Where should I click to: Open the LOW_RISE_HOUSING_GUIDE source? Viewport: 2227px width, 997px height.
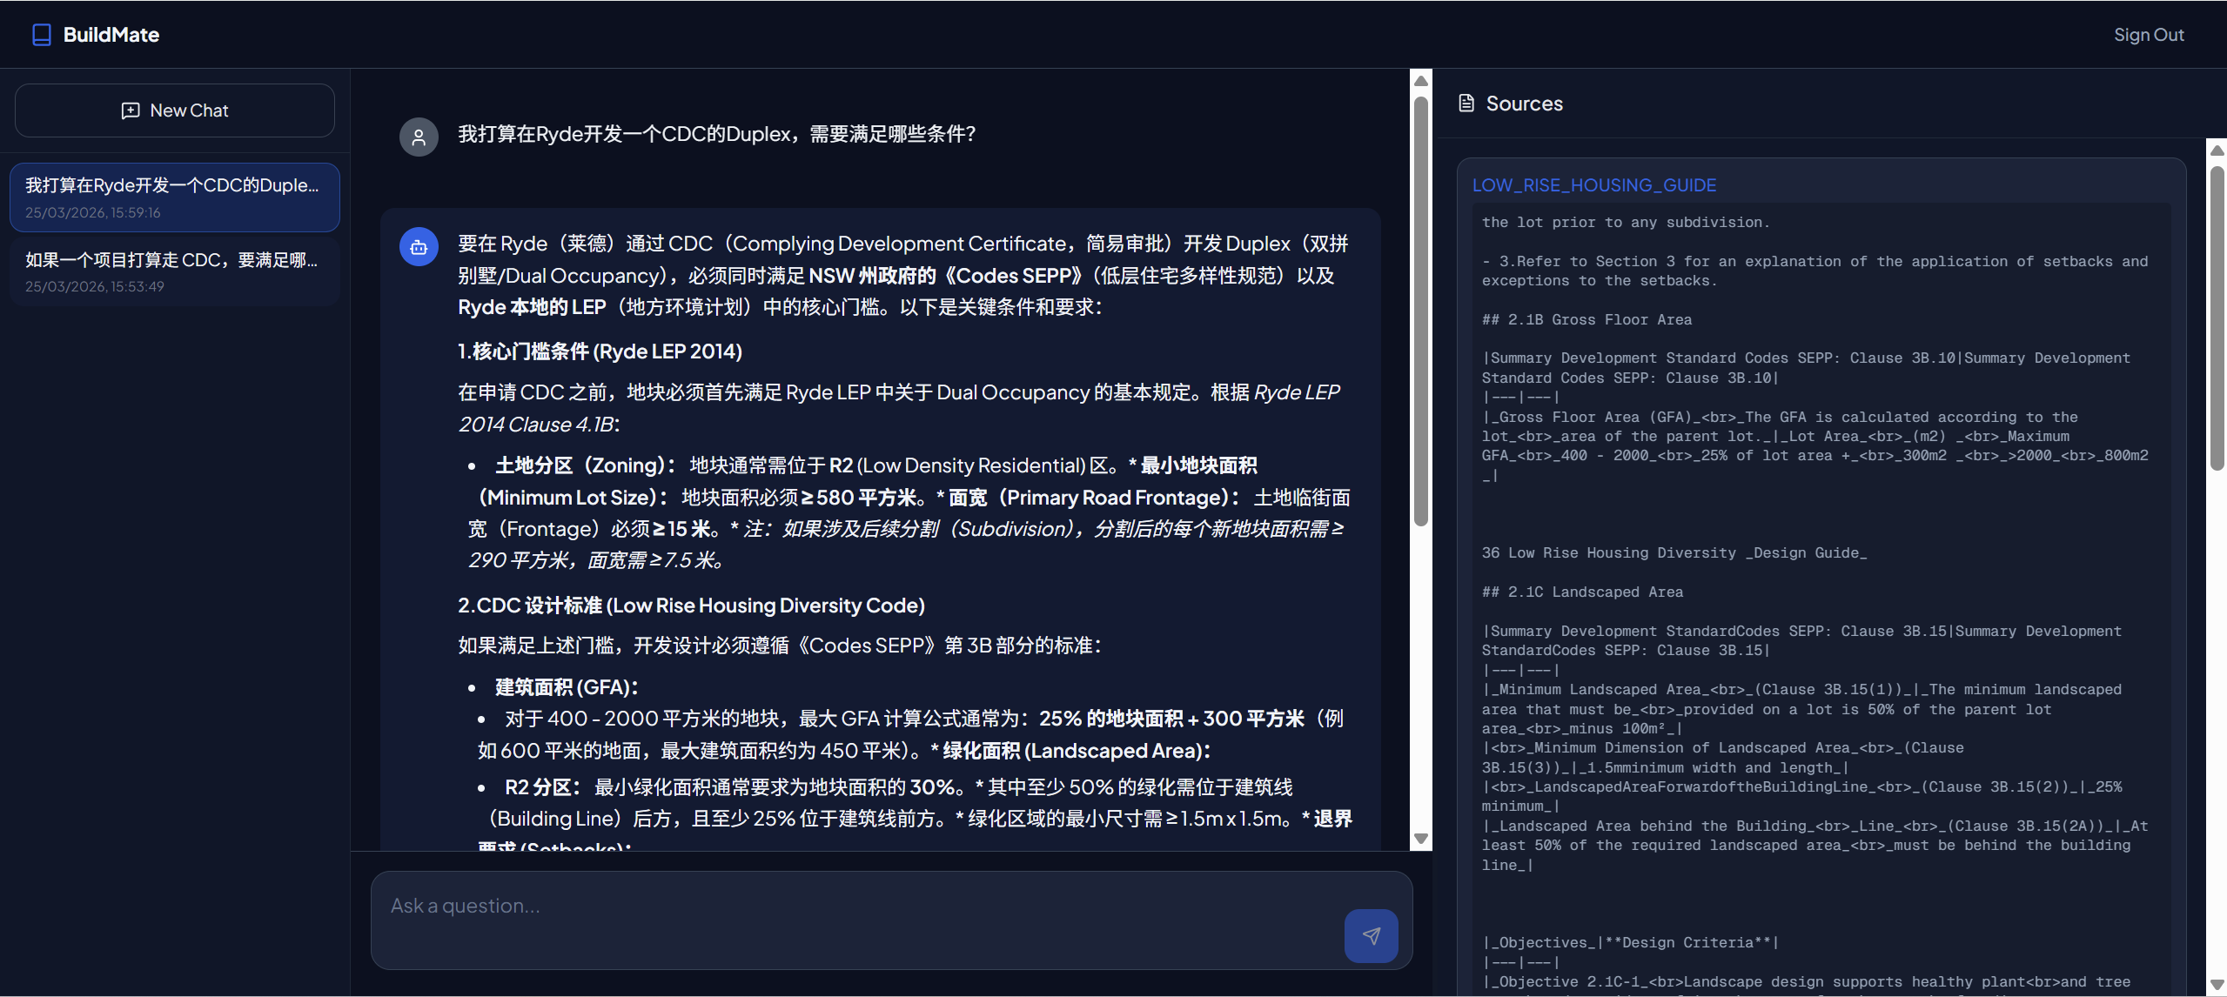[x=1593, y=184]
